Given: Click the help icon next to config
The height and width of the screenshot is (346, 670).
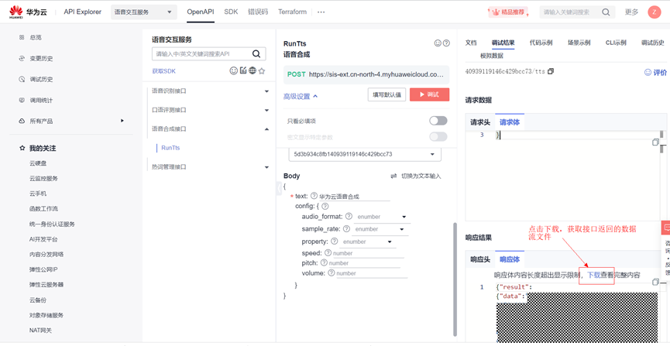Looking at the screenshot, I should pyautogui.click(x=325, y=207).
